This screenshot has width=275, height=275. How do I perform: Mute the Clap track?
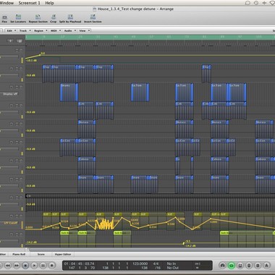coord(17,69)
